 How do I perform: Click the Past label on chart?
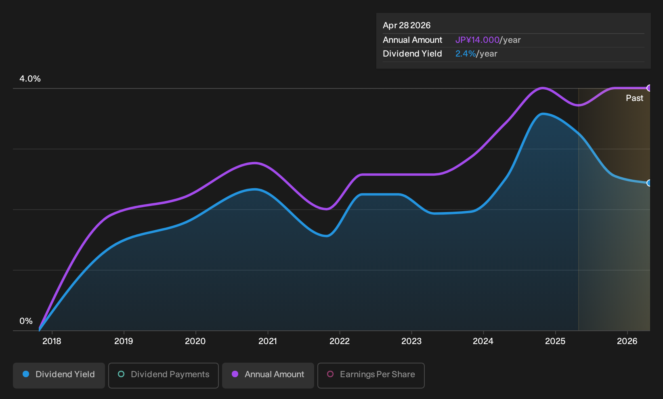click(634, 98)
